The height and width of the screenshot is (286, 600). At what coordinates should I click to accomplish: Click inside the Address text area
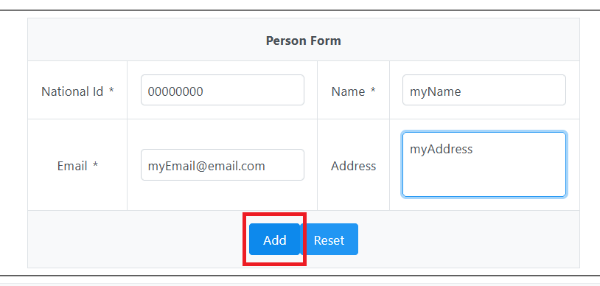point(484,164)
